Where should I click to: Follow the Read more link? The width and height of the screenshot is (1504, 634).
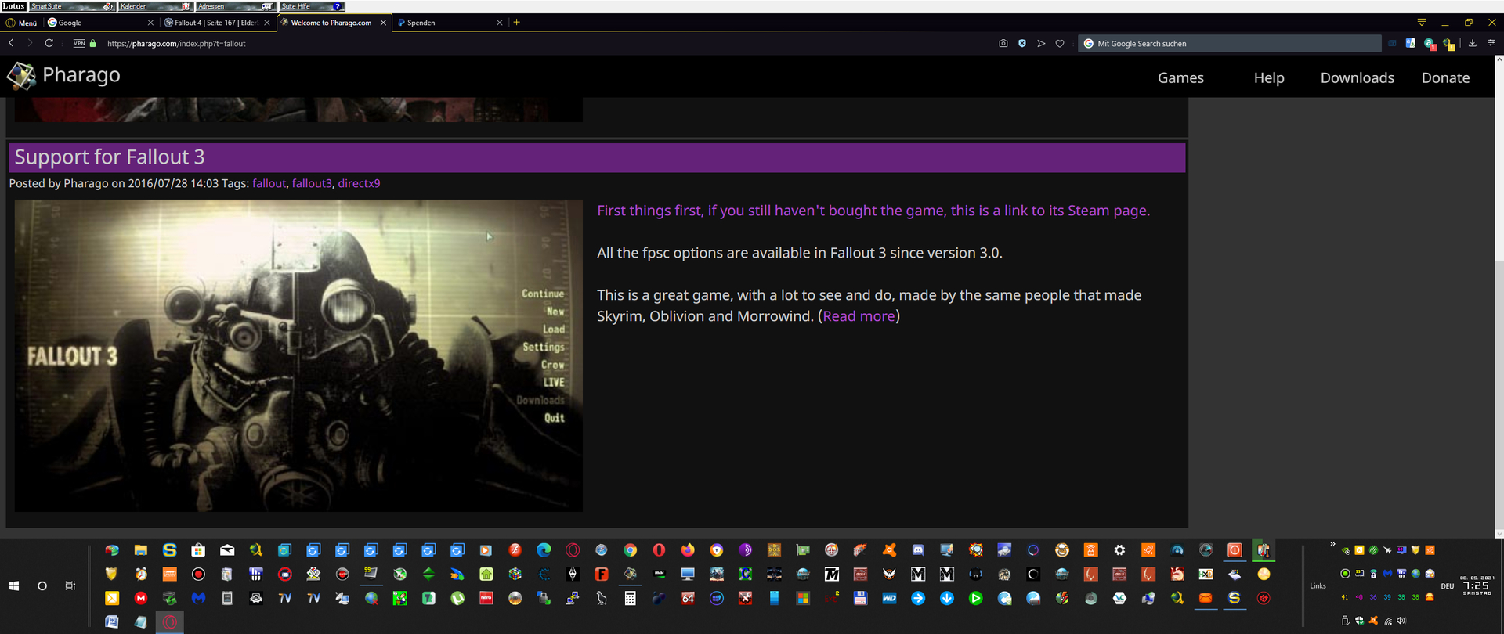(x=859, y=316)
